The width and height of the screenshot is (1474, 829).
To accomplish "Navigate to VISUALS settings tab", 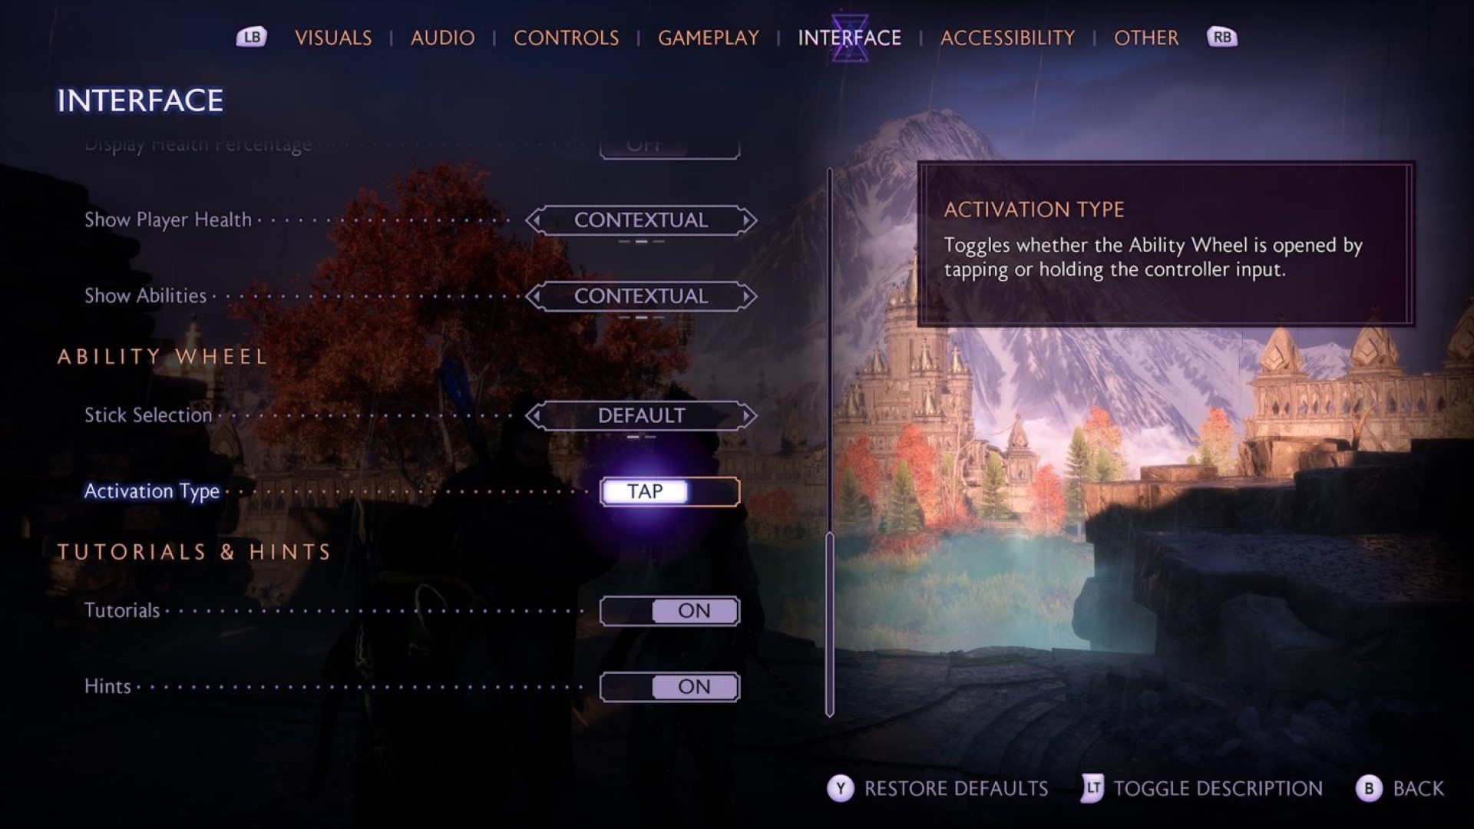I will coord(334,36).
